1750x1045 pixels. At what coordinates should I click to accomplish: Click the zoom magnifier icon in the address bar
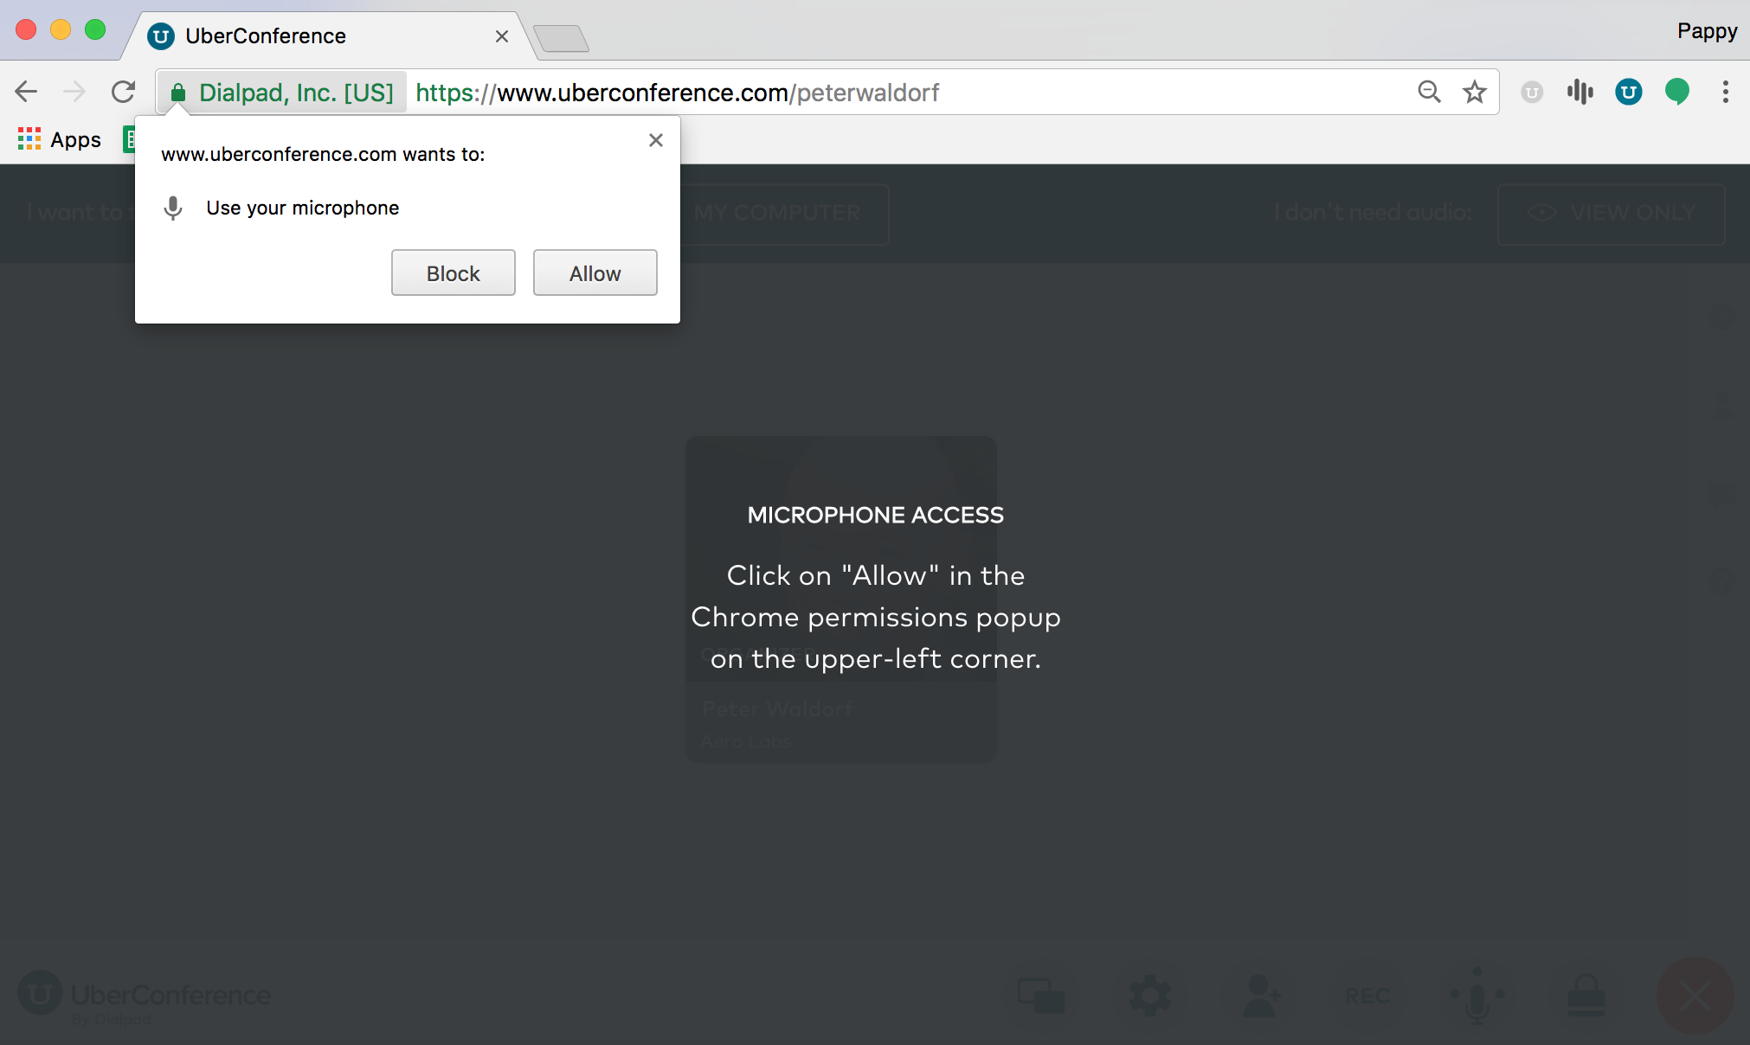click(1429, 92)
